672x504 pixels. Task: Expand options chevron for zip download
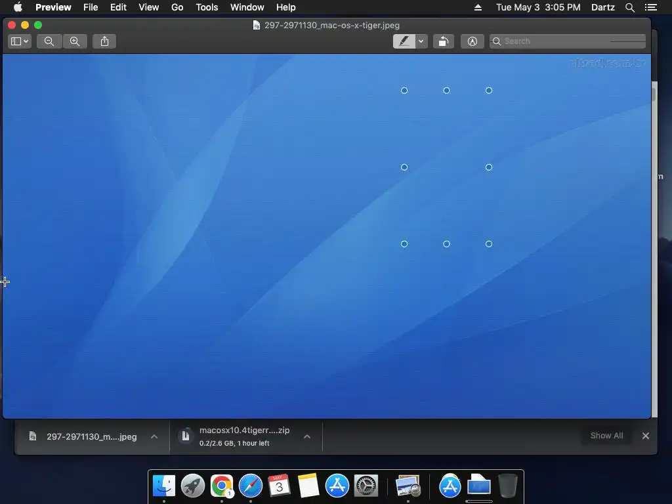[307, 436]
